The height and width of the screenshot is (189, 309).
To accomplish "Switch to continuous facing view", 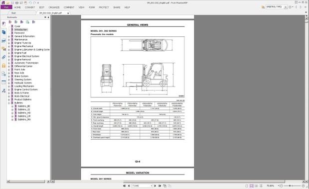I will 261,186.
